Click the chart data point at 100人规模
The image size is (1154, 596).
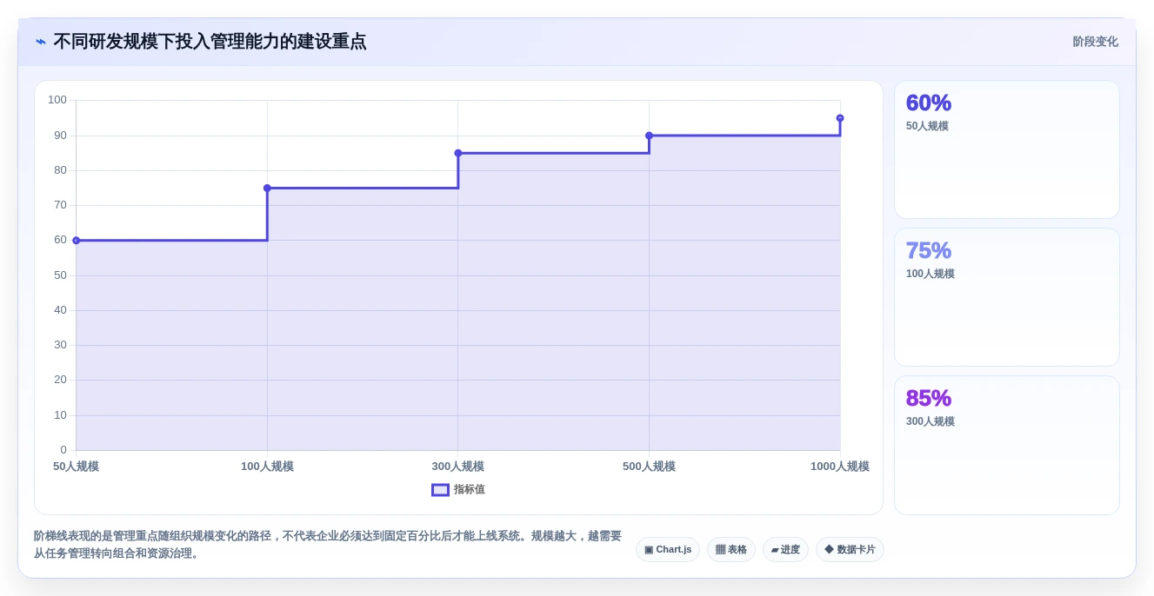point(267,188)
